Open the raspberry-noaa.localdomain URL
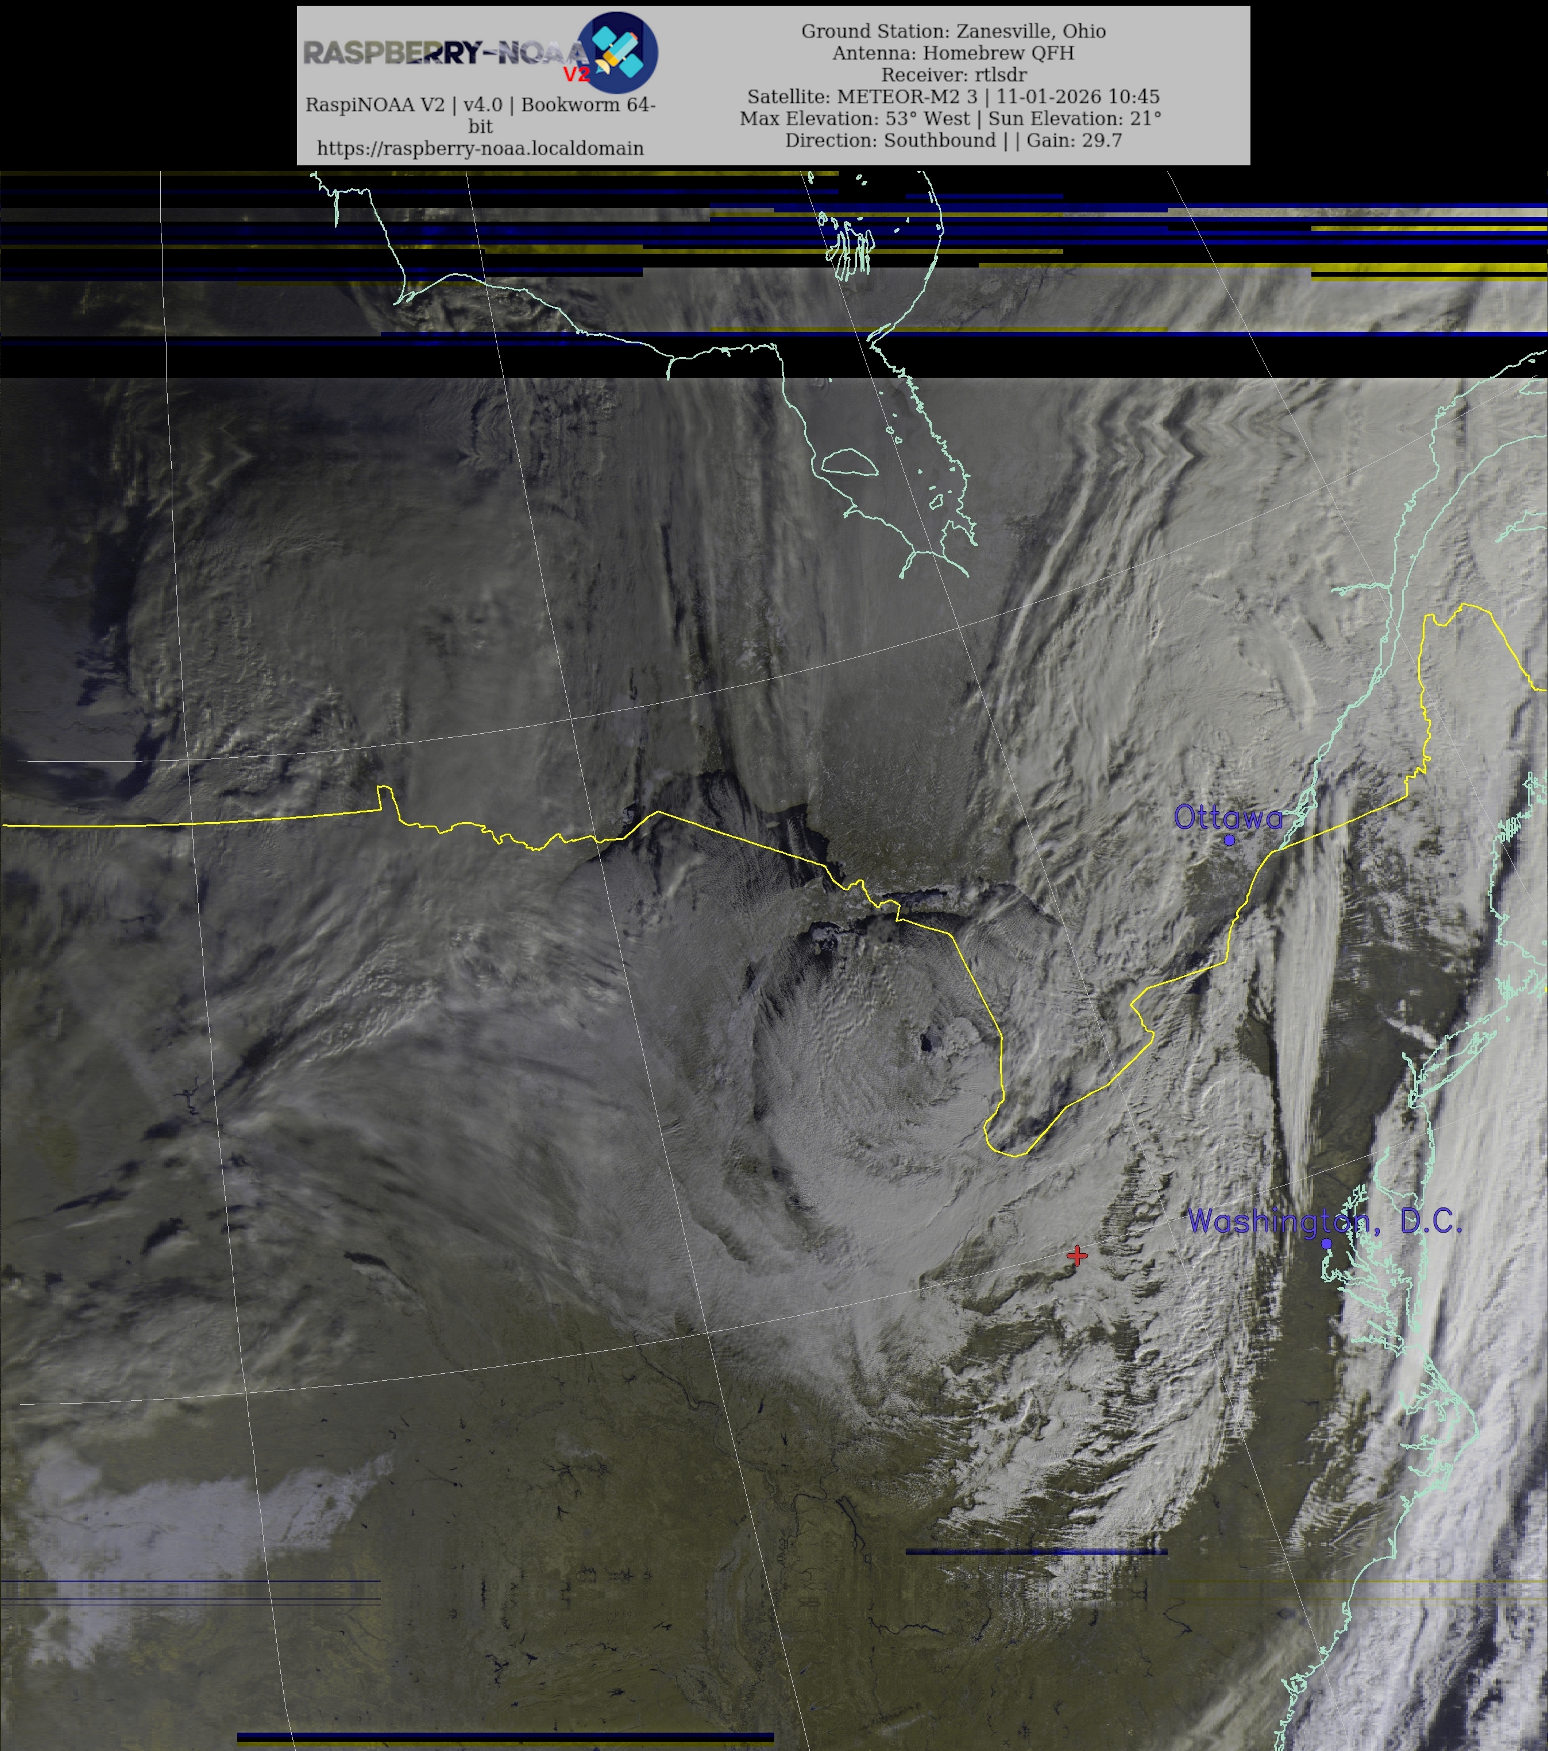The height and width of the screenshot is (1751, 1548). (x=480, y=148)
